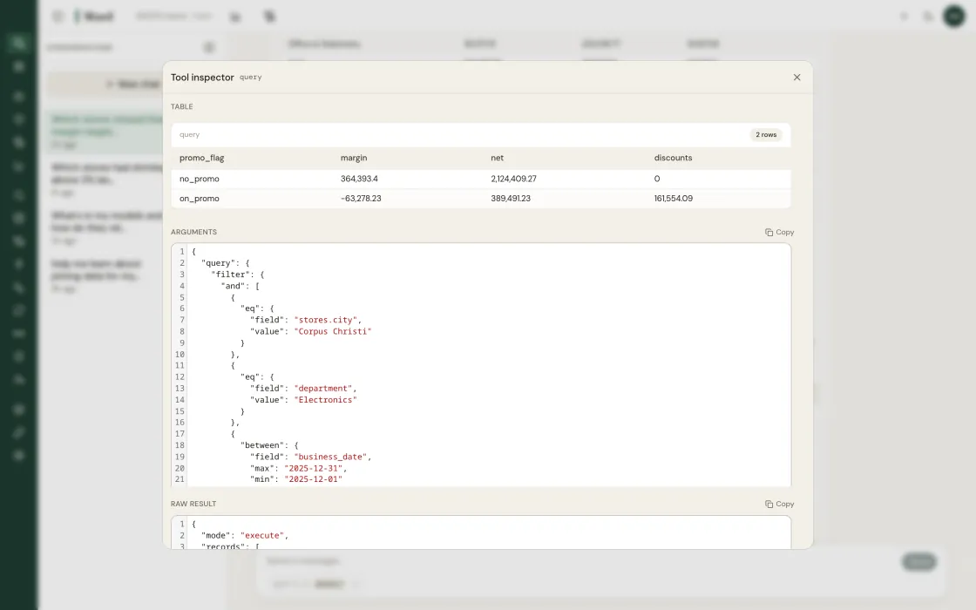
Task: Click the promo_flag column header
Action: [201, 158]
